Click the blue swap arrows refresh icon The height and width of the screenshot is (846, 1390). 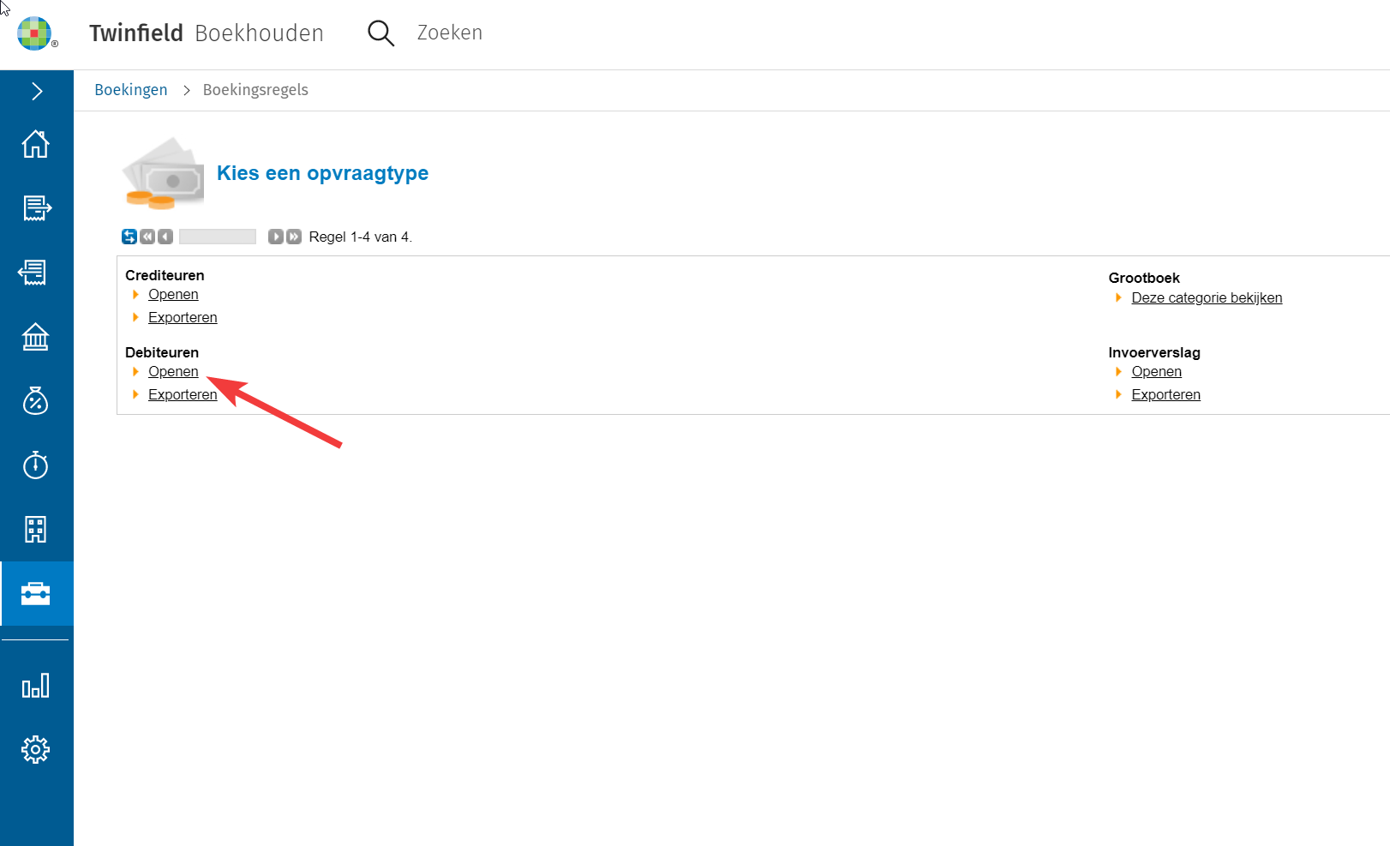pos(129,237)
